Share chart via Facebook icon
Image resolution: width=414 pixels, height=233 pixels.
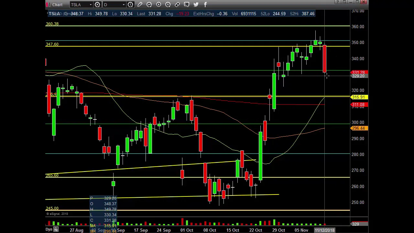[x=205, y=5]
